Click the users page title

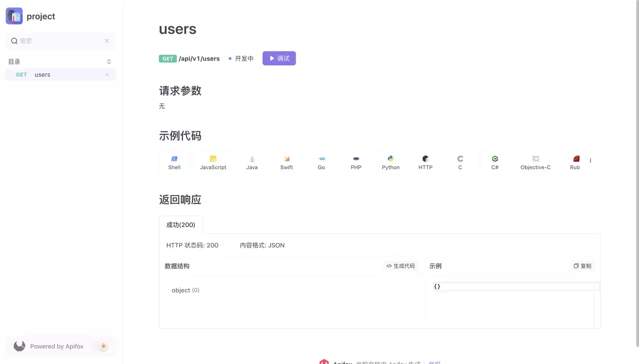(178, 29)
